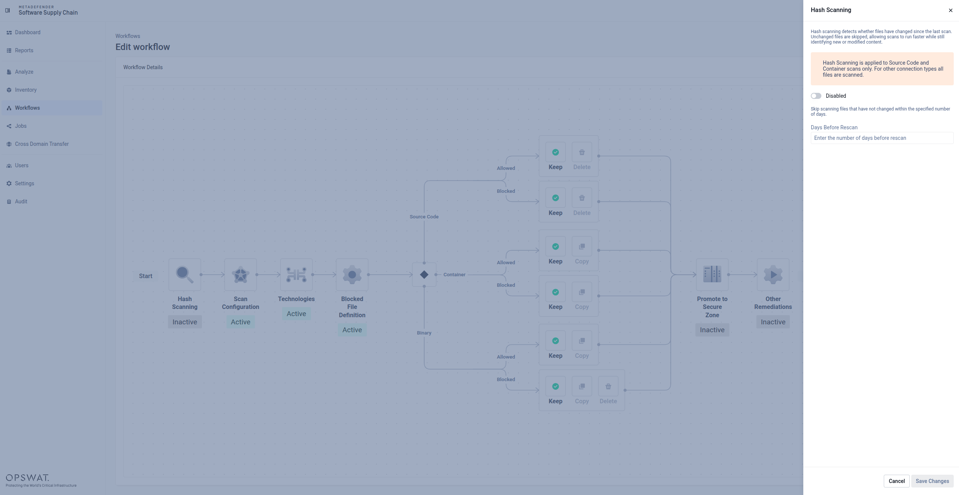Click the Workflows icon in sidebar
The height and width of the screenshot is (495, 959).
[9, 108]
